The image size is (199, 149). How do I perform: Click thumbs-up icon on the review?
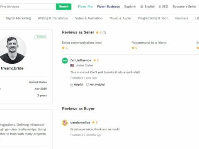pos(72,85)
